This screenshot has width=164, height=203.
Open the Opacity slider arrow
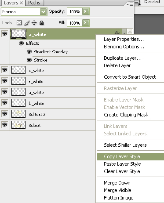coord(86,11)
